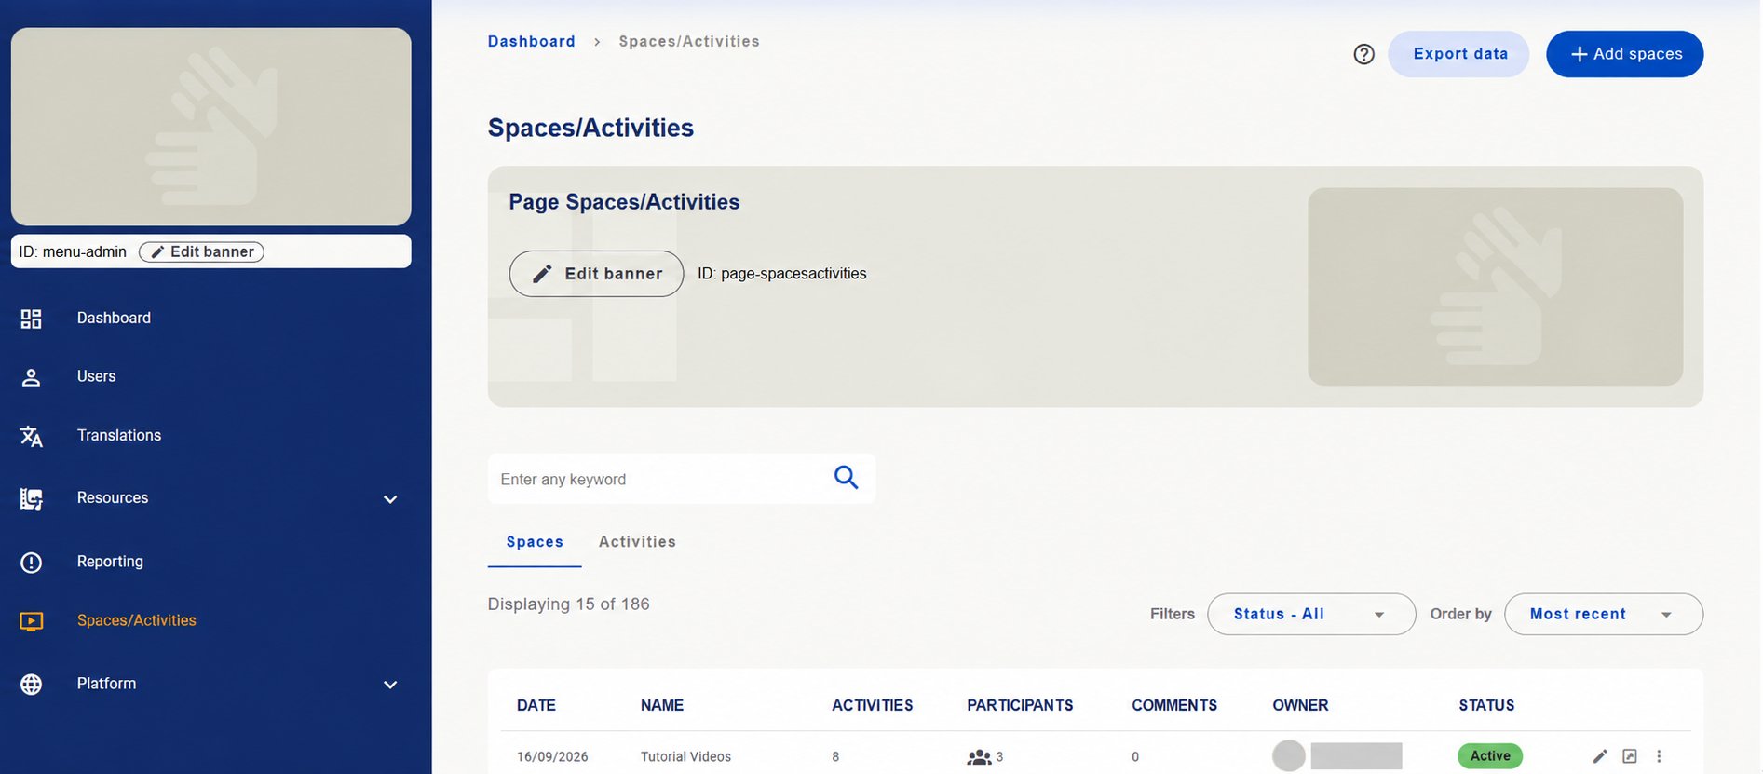1763x774 pixels.
Task: Open the Status - All filter dropdown
Action: (x=1311, y=614)
